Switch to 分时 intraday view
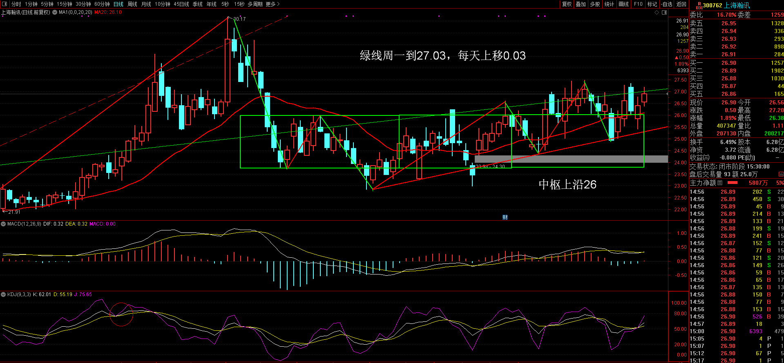This screenshot has width=784, height=363. coord(16,4)
